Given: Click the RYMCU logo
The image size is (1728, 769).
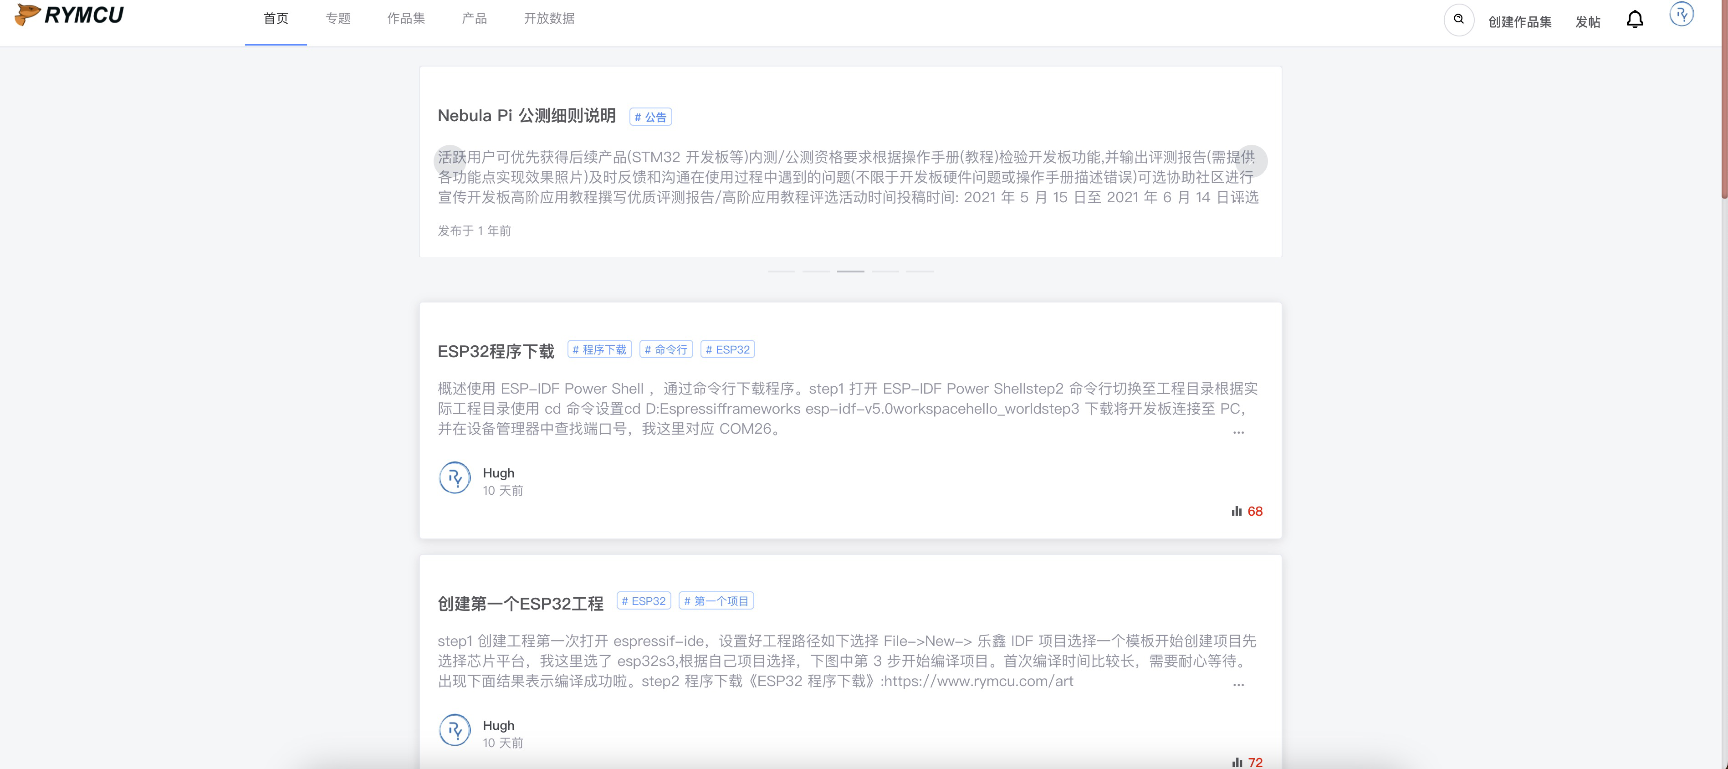Looking at the screenshot, I should pos(69,15).
